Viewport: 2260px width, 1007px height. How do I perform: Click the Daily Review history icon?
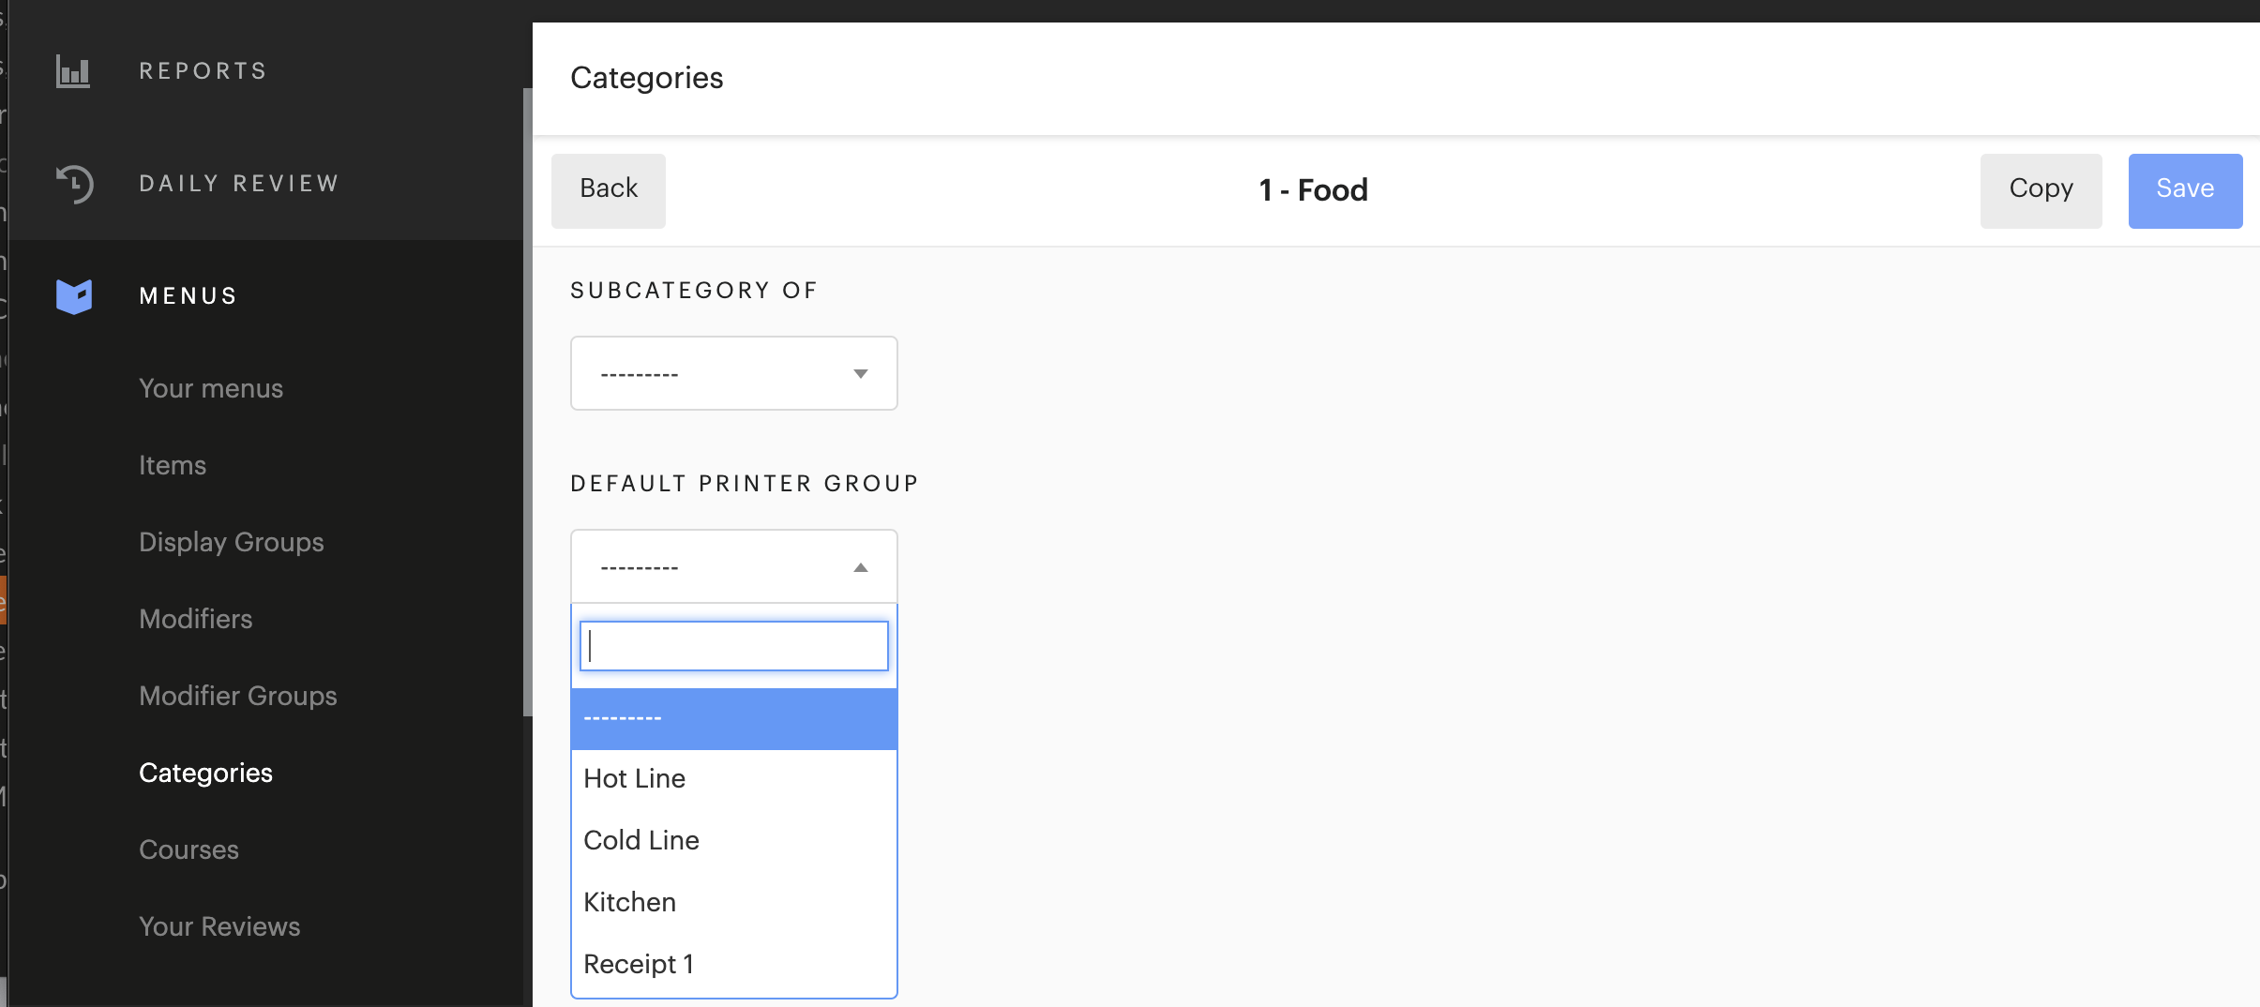pos(72,183)
